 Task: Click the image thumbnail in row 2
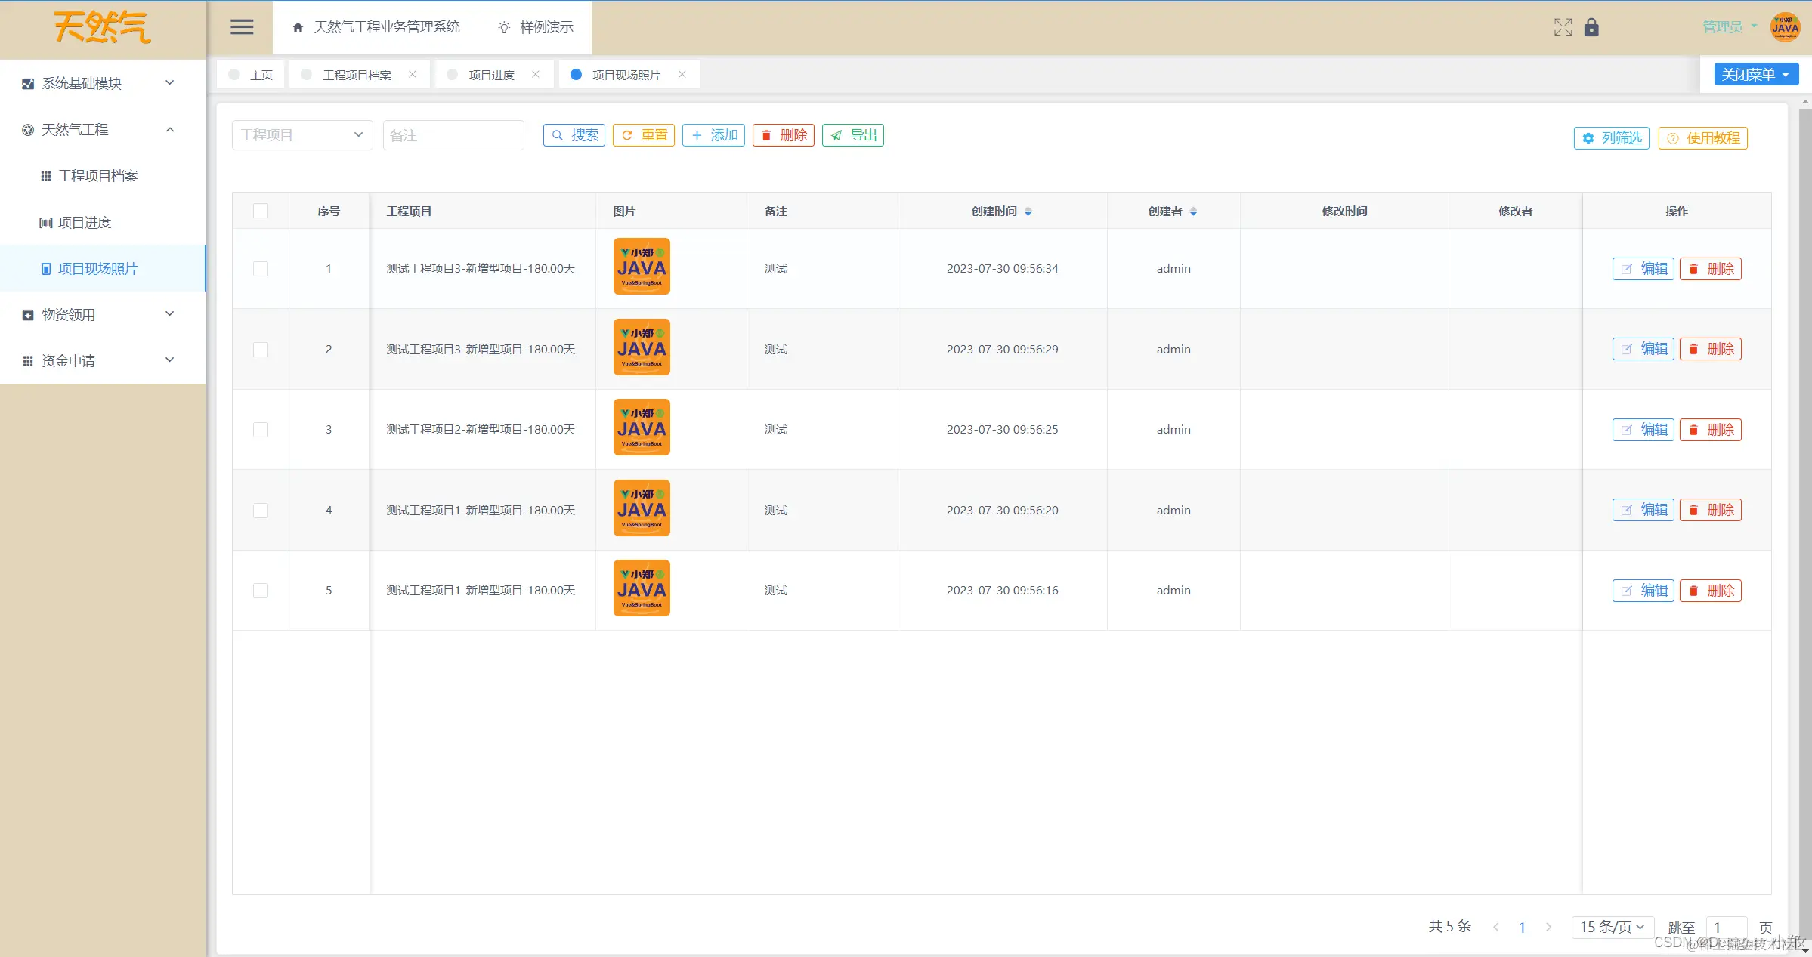pos(642,347)
